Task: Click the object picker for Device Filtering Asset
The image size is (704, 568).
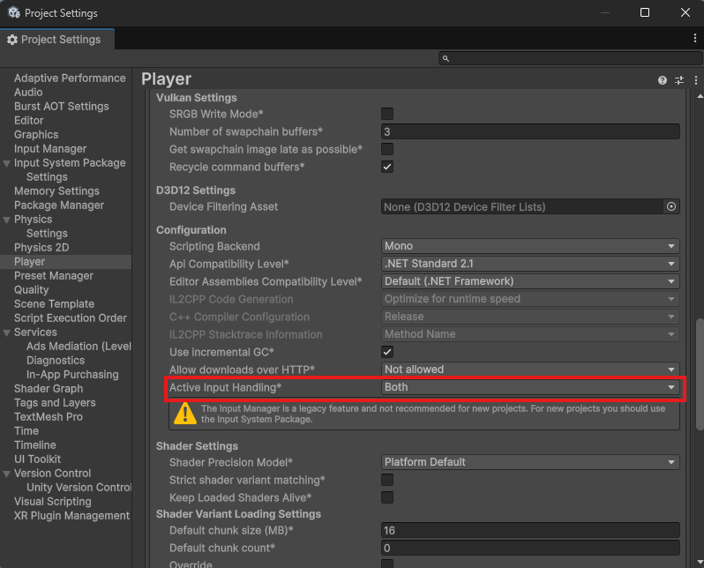Action: pos(671,206)
